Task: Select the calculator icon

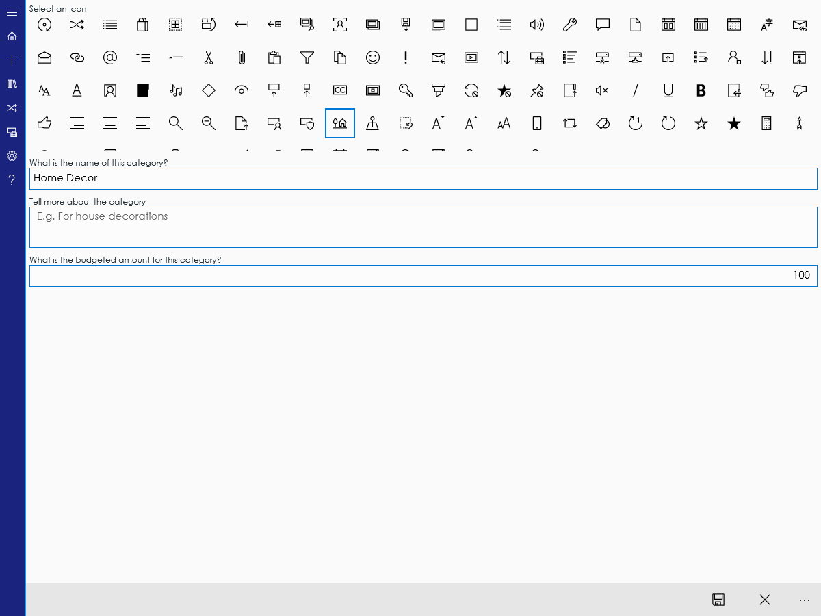Action: [x=767, y=123]
